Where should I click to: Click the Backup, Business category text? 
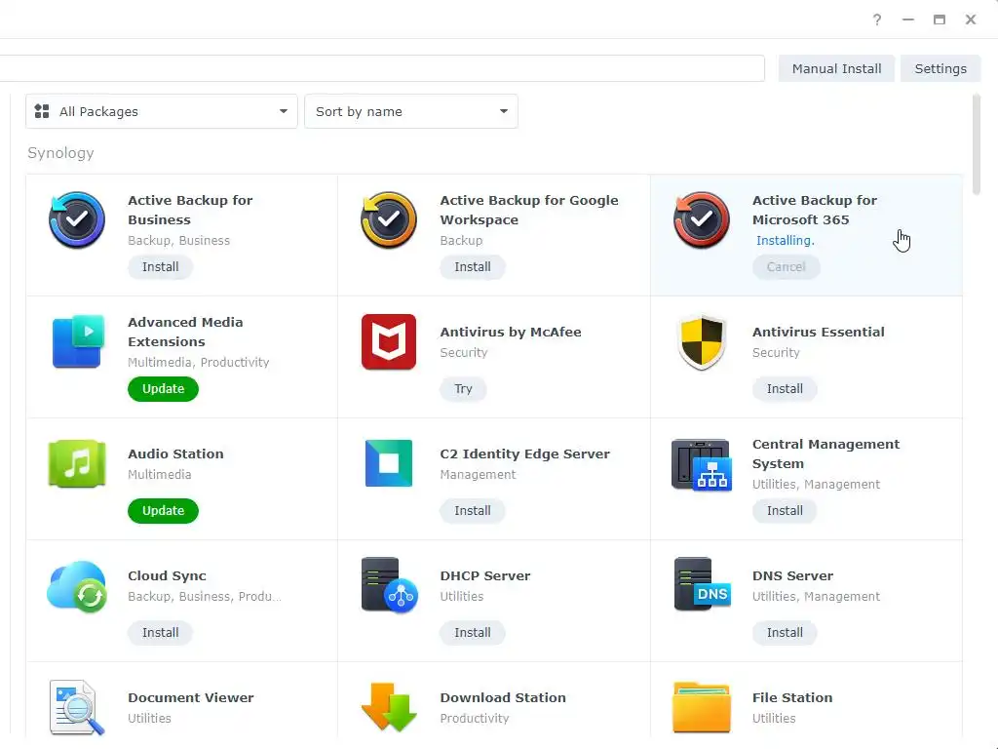point(179,241)
